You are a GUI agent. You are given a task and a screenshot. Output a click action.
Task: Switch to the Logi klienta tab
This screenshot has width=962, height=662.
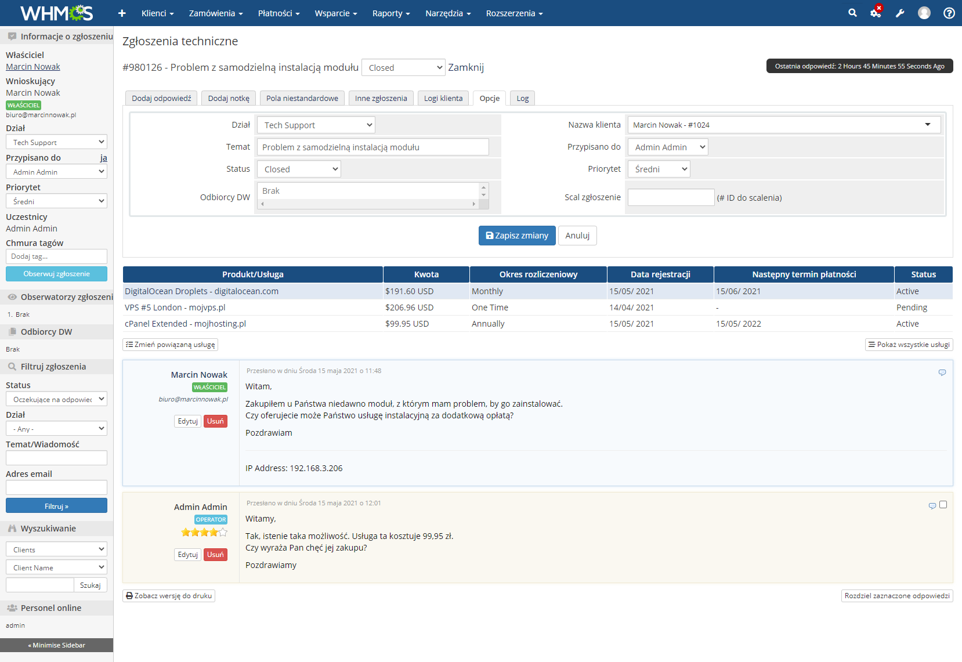point(443,97)
